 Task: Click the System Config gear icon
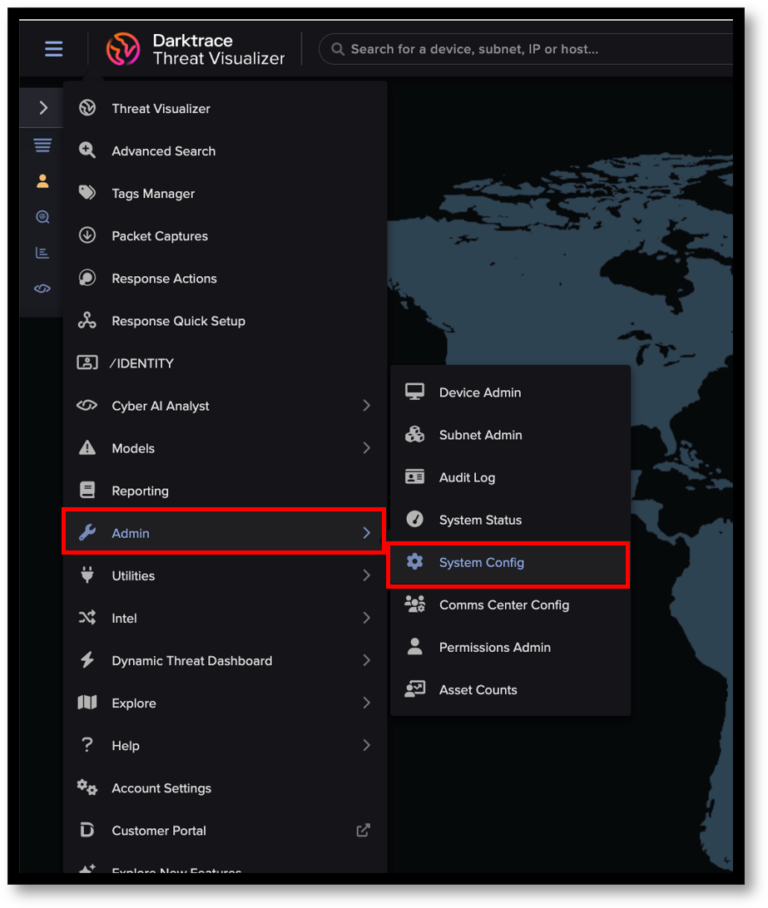(414, 561)
